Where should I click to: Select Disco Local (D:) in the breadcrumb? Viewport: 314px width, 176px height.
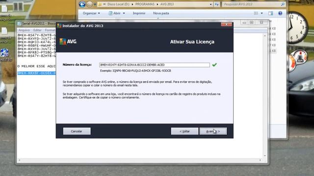click(118, 4)
